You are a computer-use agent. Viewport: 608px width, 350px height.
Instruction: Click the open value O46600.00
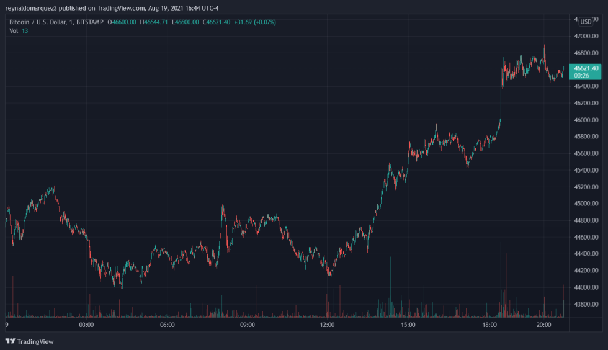pos(122,22)
